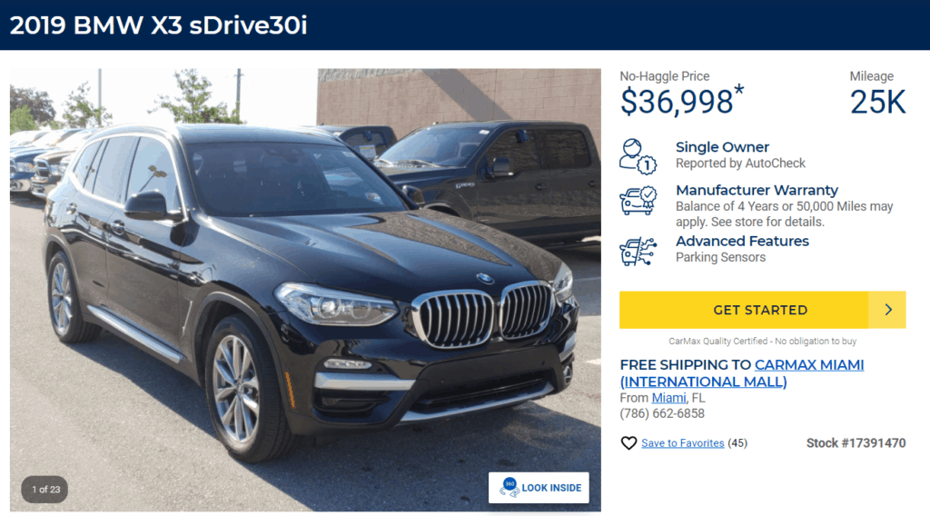930x516 pixels.
Task: Click the Manufacturer Warranty heading
Action: (757, 191)
